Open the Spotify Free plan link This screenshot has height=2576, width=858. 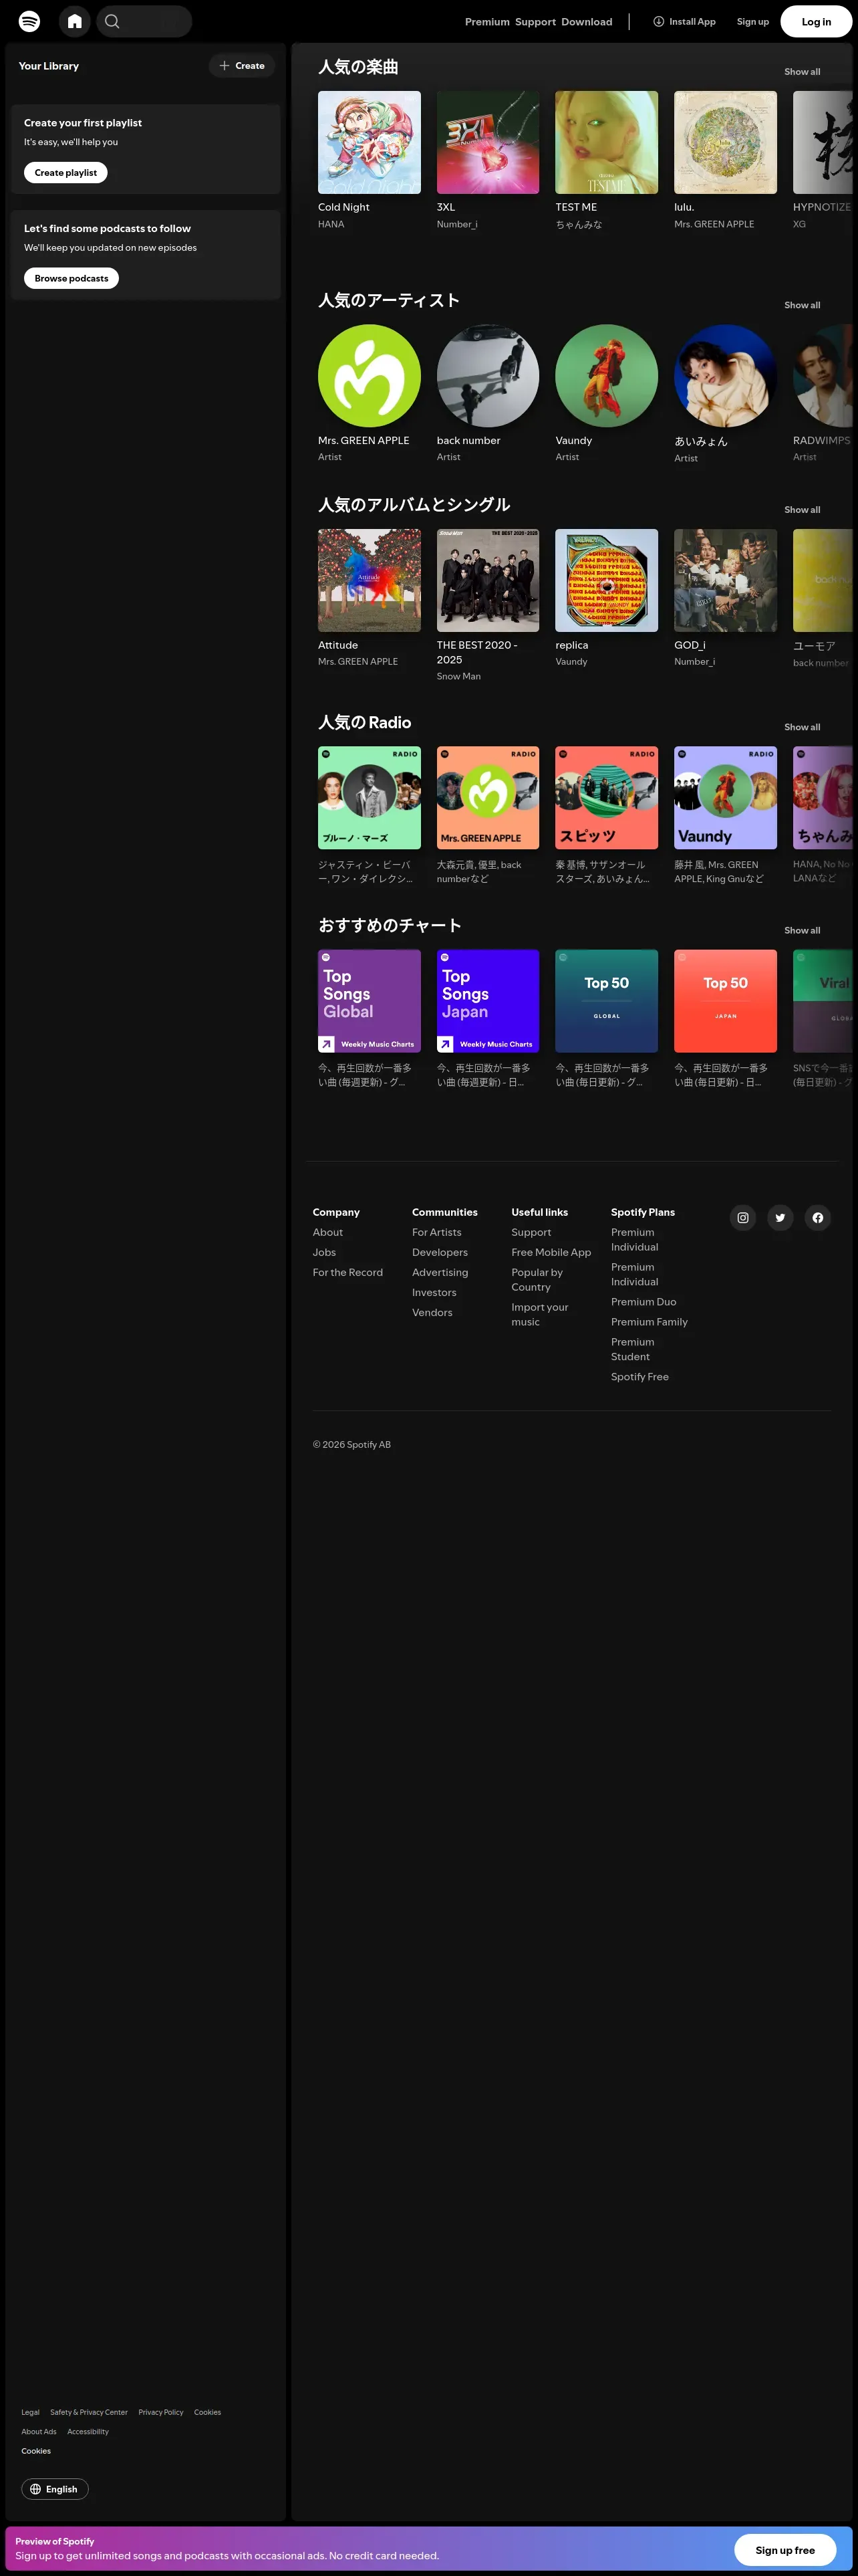click(x=640, y=1377)
